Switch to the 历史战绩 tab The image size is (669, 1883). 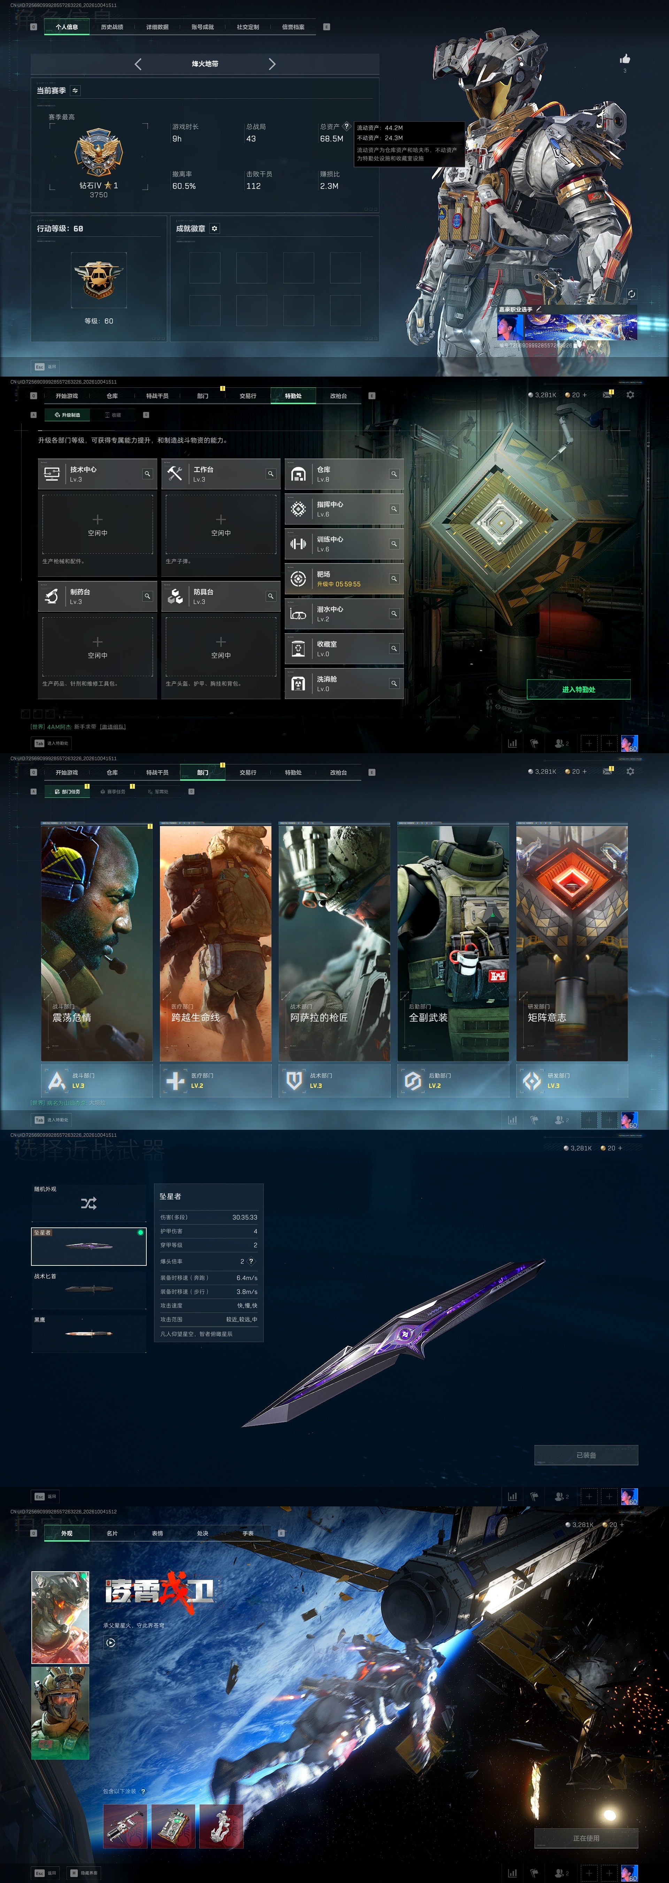(x=112, y=27)
